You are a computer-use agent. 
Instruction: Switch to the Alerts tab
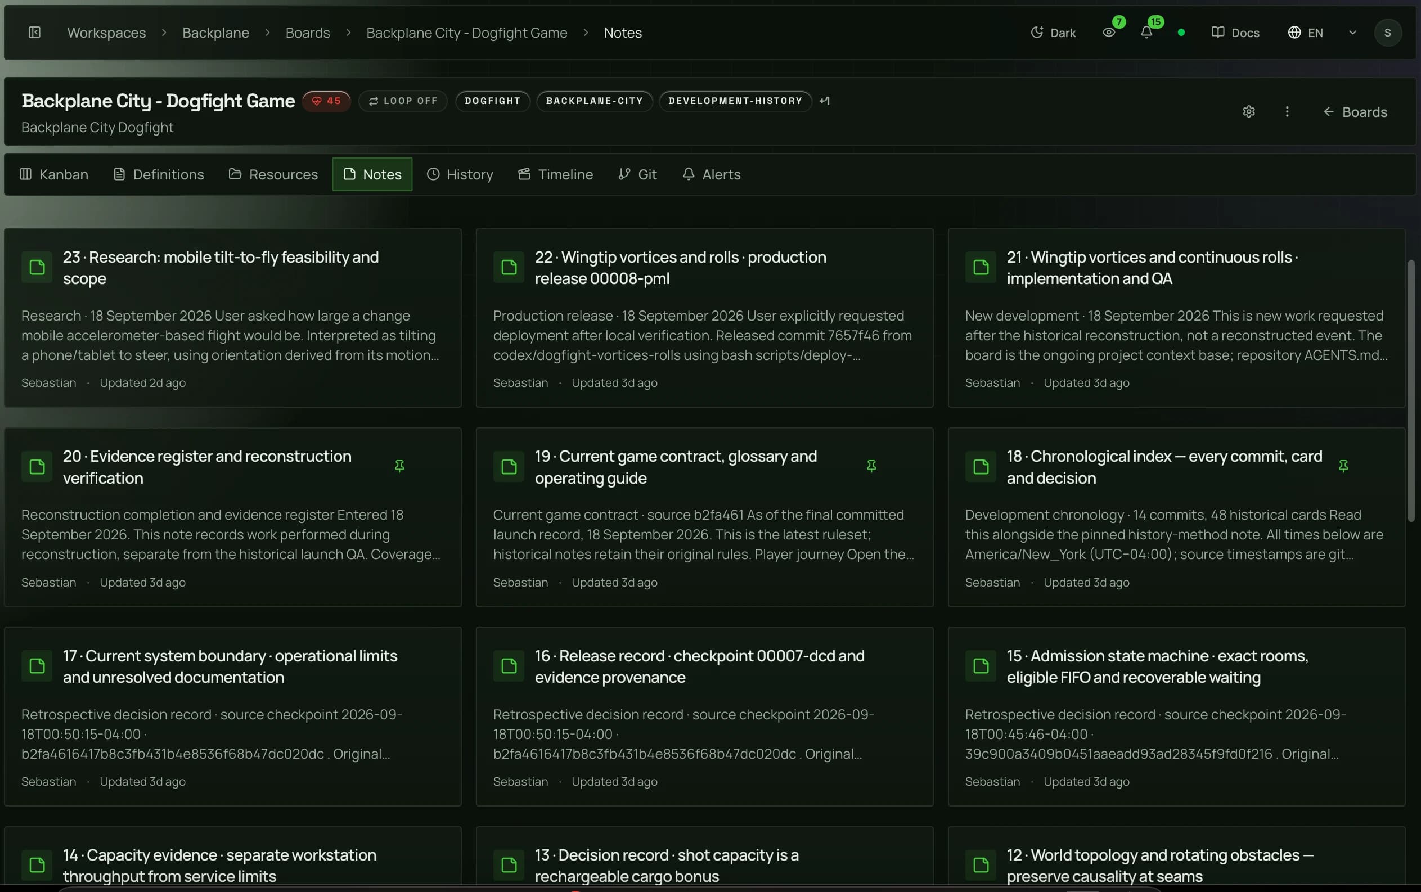(711, 174)
